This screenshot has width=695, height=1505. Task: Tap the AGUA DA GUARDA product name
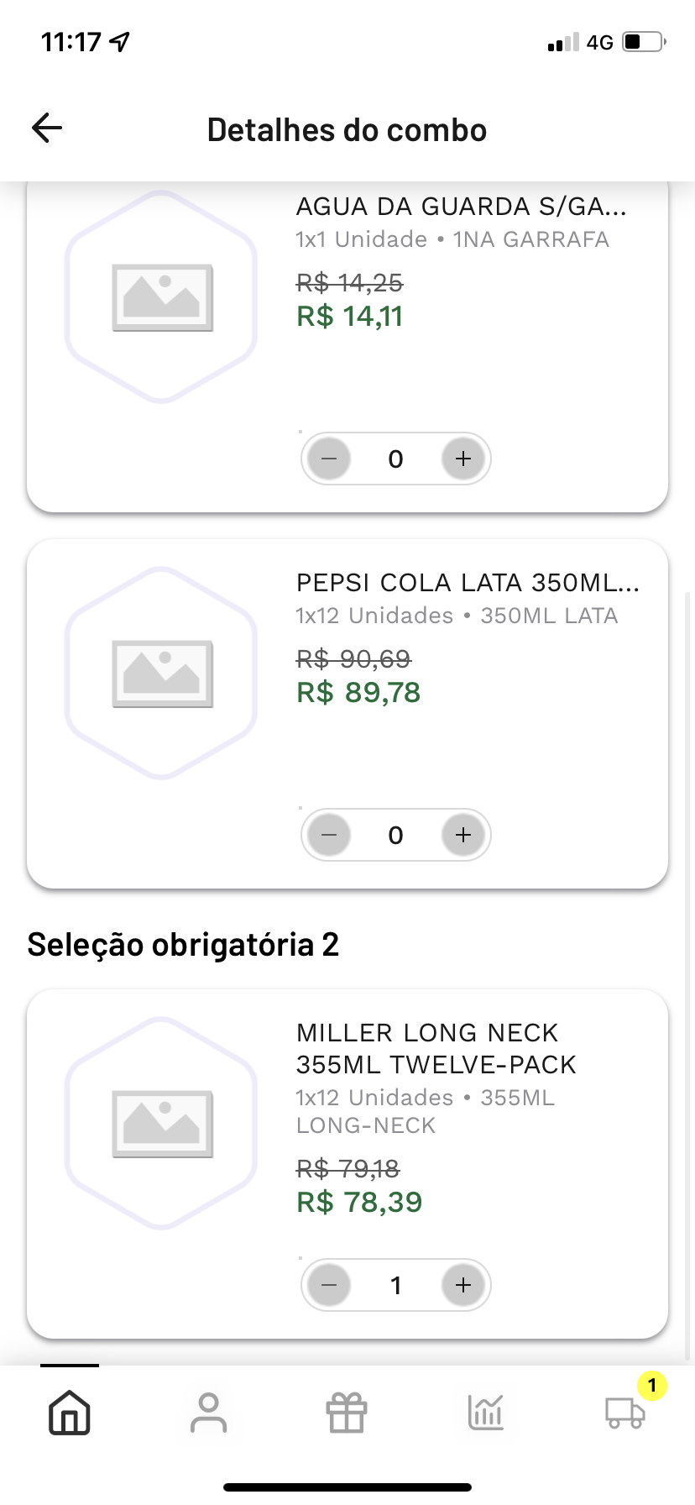point(461,207)
